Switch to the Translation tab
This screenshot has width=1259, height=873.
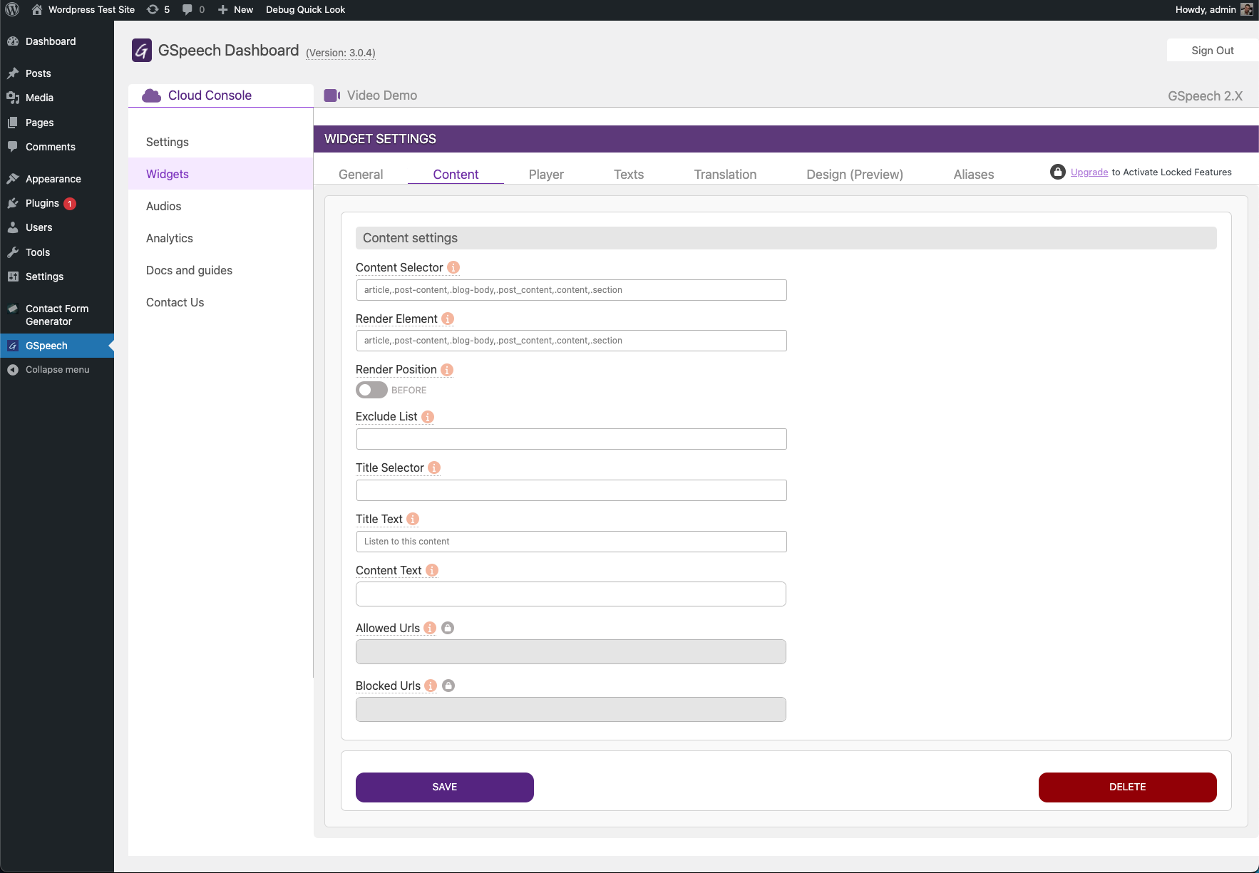pos(725,175)
